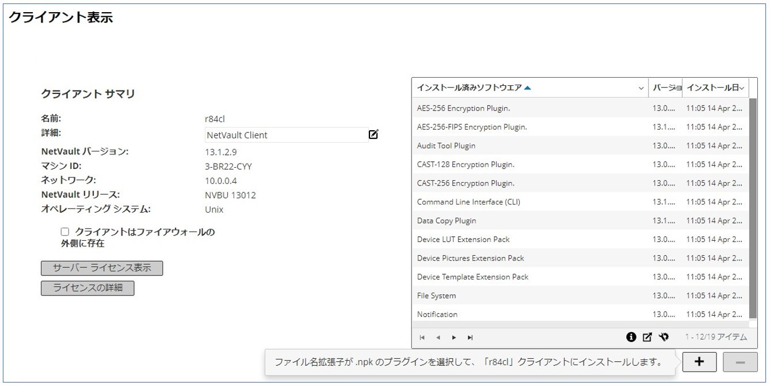Image resolution: width=770 pixels, height=386 pixels.
Task: Select Audit Tool Plugin row
Action: click(x=581, y=146)
